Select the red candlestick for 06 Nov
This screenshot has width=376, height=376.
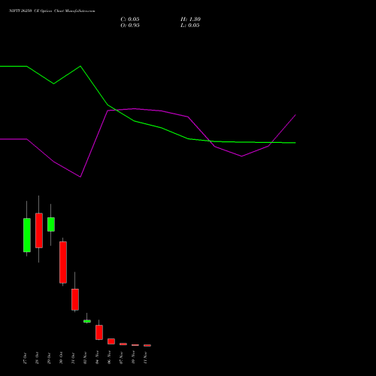click(111, 341)
